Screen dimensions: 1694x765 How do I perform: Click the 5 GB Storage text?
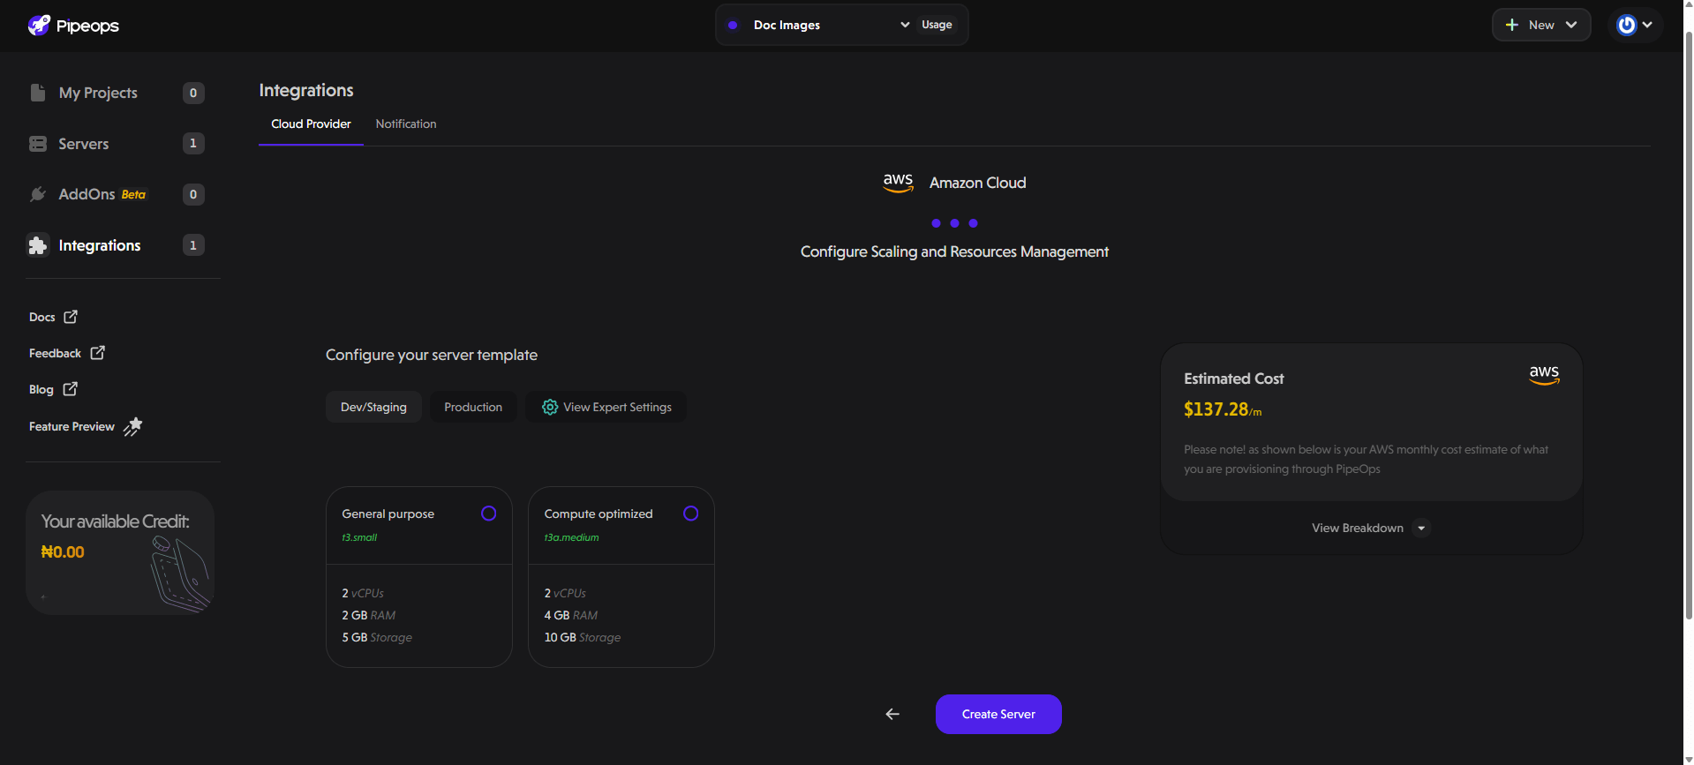377,637
